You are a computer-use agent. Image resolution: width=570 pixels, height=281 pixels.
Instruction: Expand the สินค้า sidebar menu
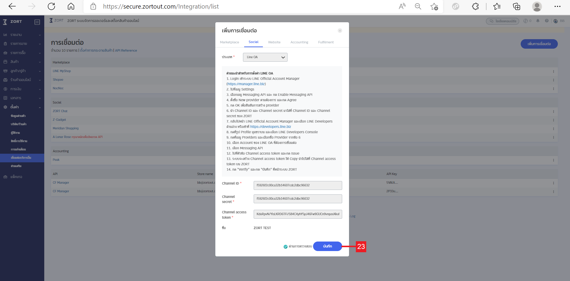[x=22, y=62]
